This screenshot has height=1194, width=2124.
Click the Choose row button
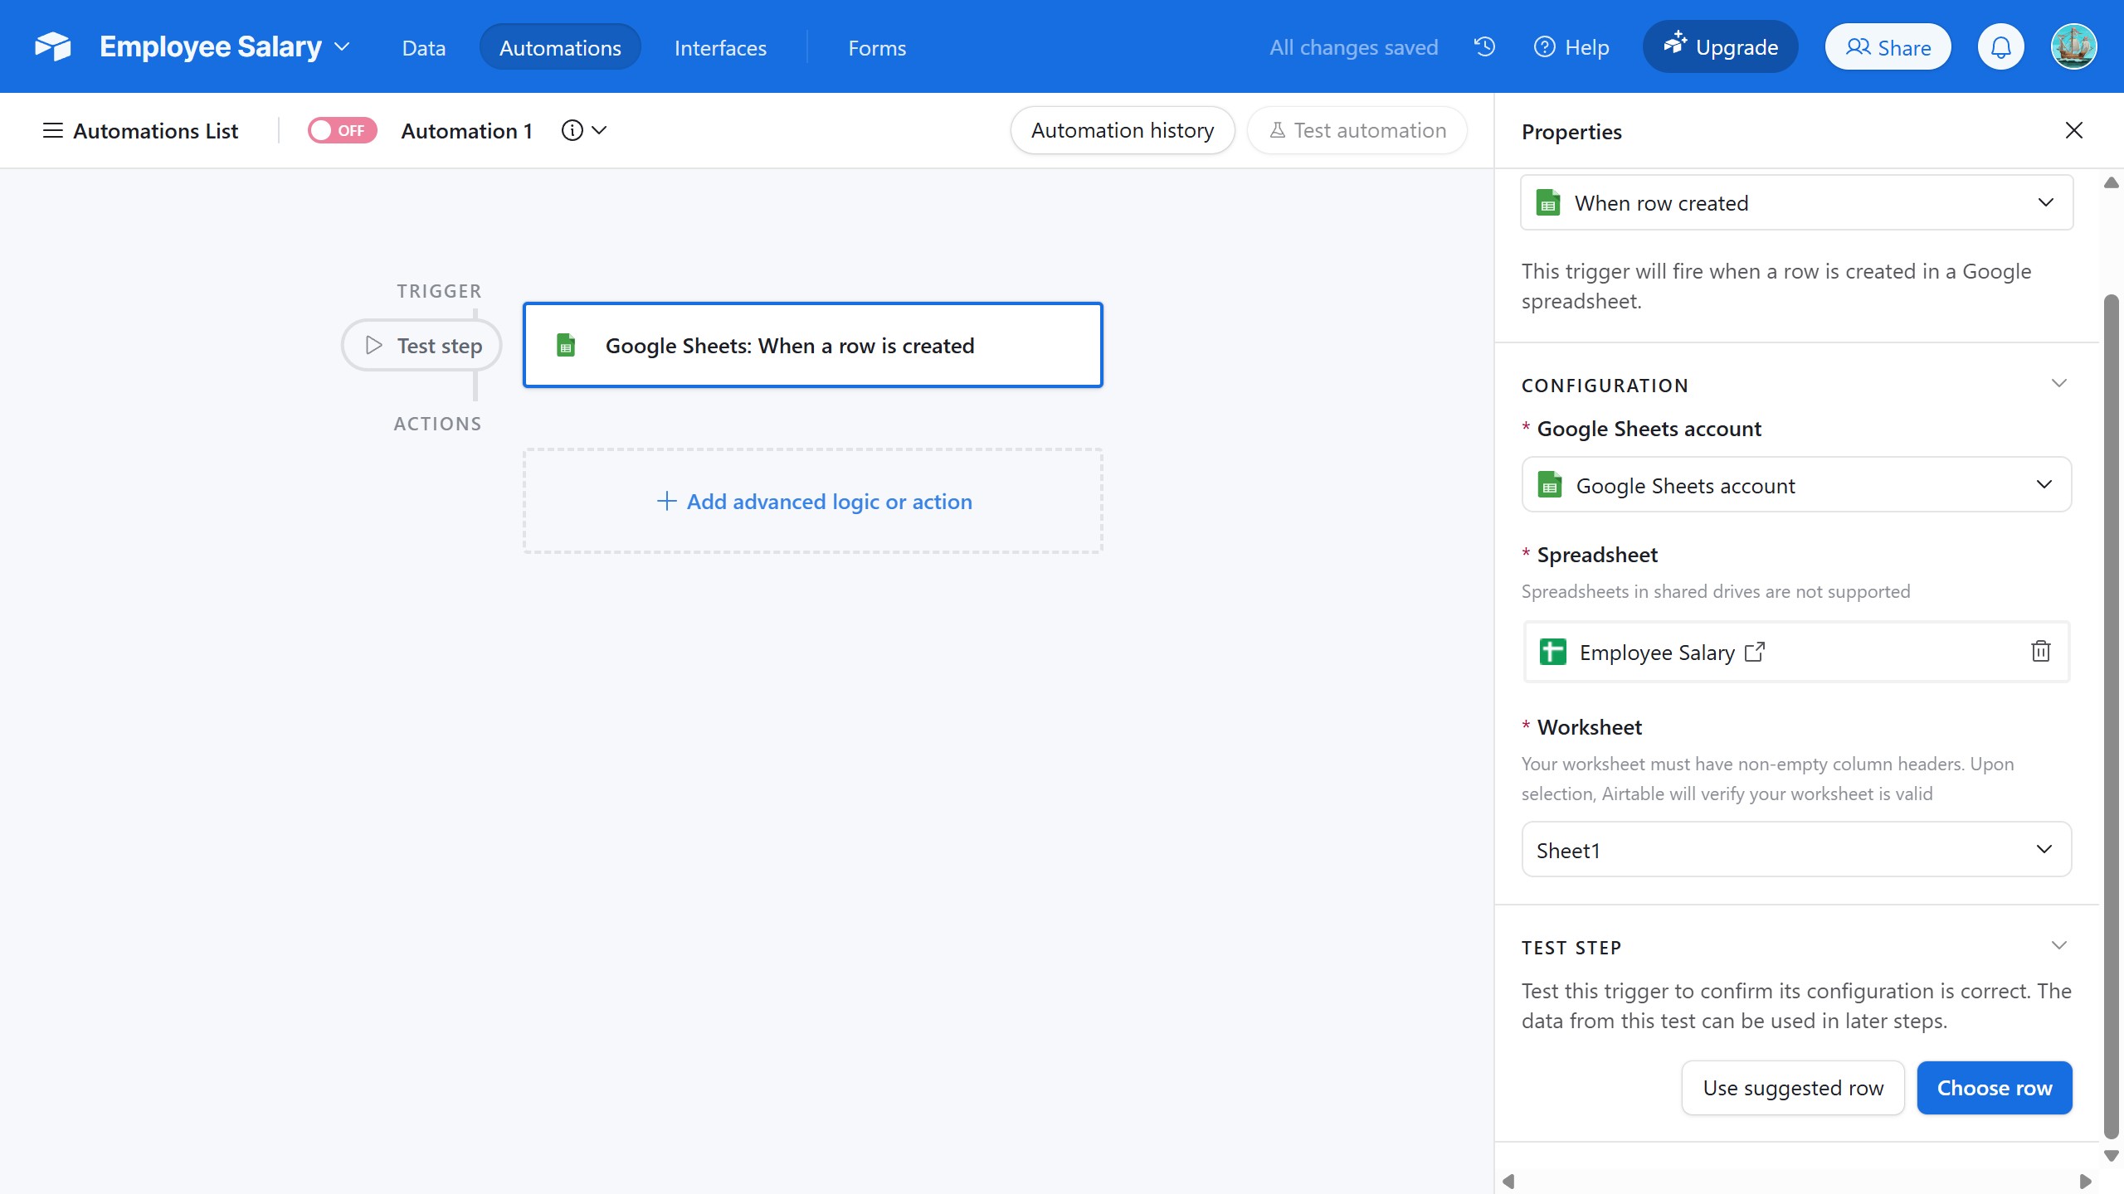click(x=1995, y=1088)
